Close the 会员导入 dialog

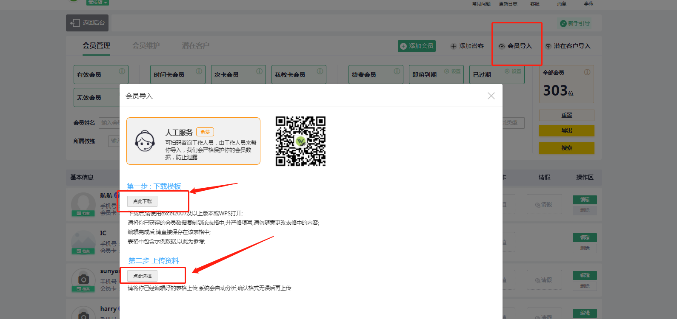pos(491,96)
